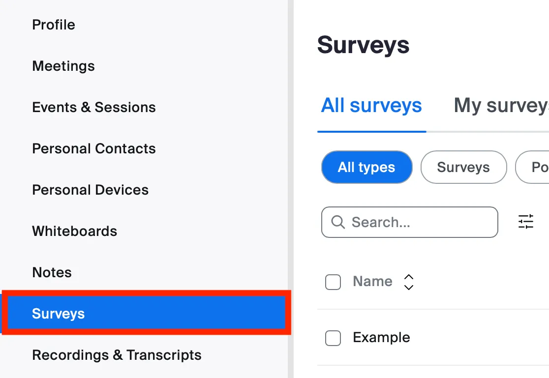This screenshot has width=549, height=378.
Task: Open the search filter options icon
Action: 526,222
